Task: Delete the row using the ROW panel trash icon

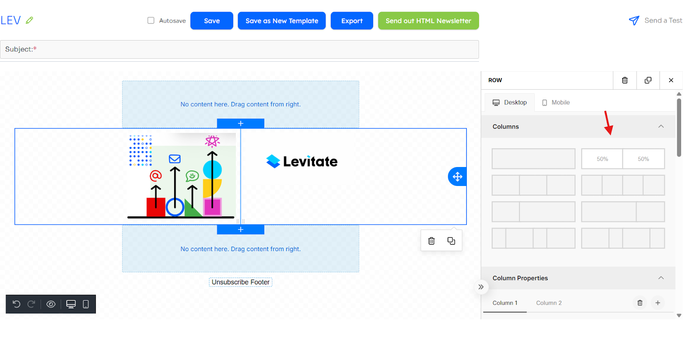Action: click(x=624, y=80)
